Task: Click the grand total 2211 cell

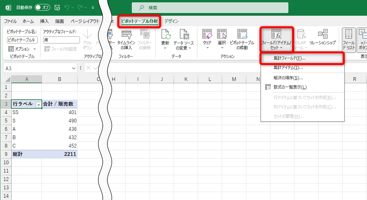Action: coord(60,154)
